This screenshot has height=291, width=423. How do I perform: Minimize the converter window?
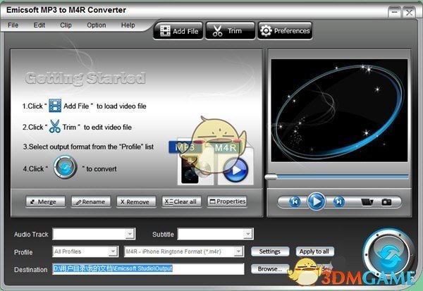394,12
